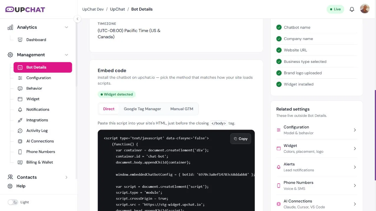The image size is (376, 211).
Task: Go to UpChat breadcrumb
Action: (x=118, y=9)
